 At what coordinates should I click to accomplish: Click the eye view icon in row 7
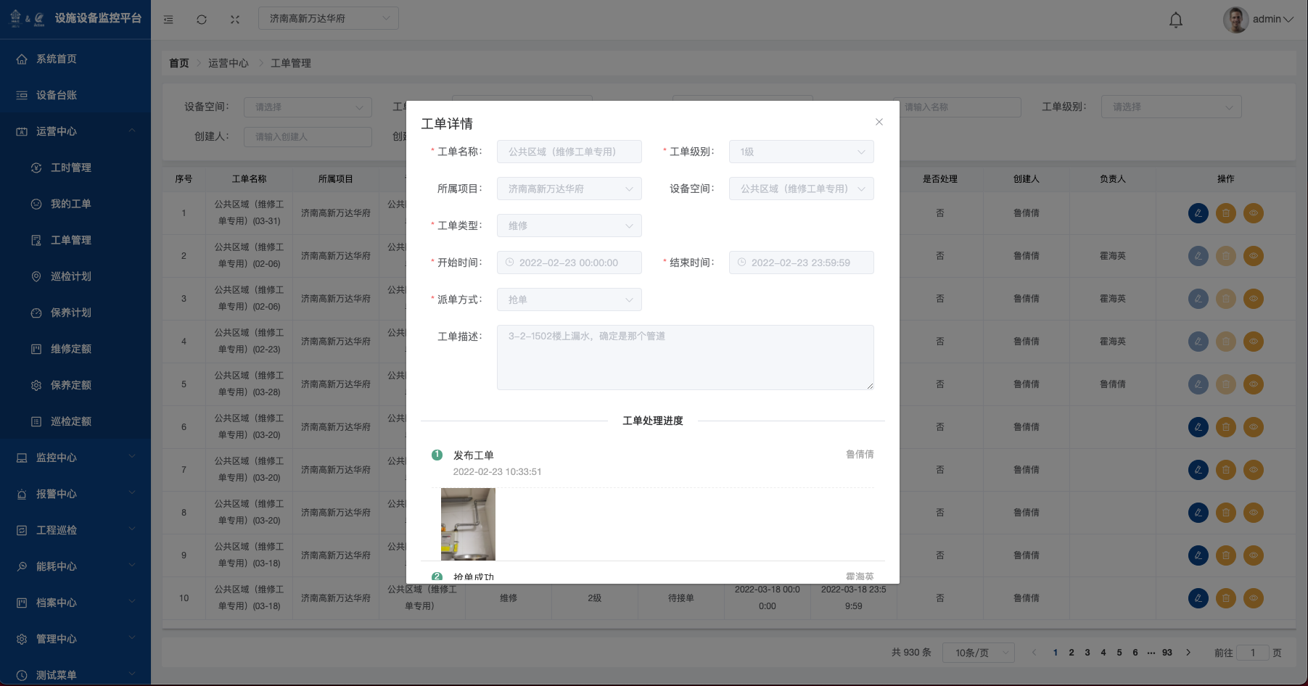coord(1253,470)
